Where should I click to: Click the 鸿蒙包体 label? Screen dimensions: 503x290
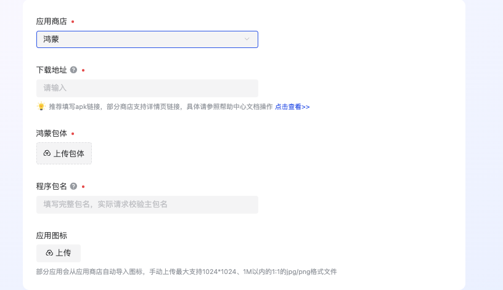tap(51, 134)
